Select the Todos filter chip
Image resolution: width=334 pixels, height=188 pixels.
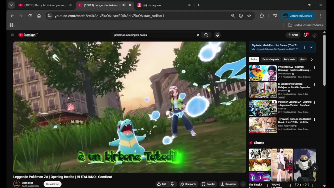pyautogui.click(x=254, y=60)
